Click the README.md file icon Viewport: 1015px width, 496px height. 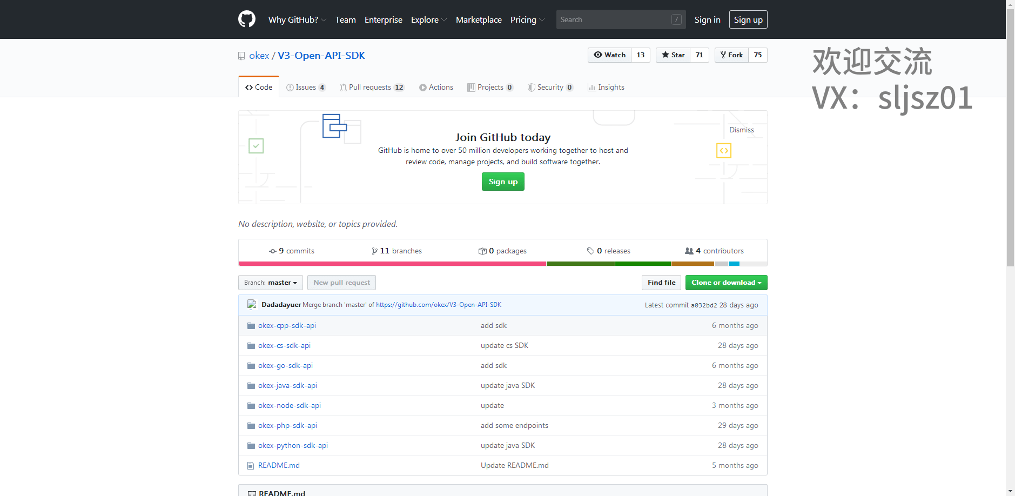[251, 466]
